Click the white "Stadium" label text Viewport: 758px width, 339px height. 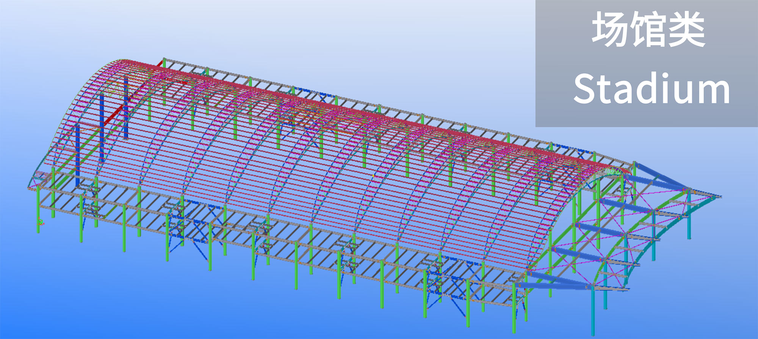click(651, 89)
